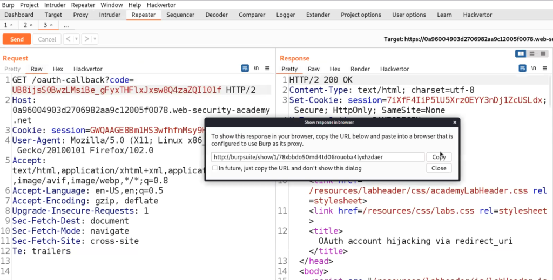Toggle word wrap icon in Response panel
The width and height of the screenshot is (553, 280).
tap(522, 69)
